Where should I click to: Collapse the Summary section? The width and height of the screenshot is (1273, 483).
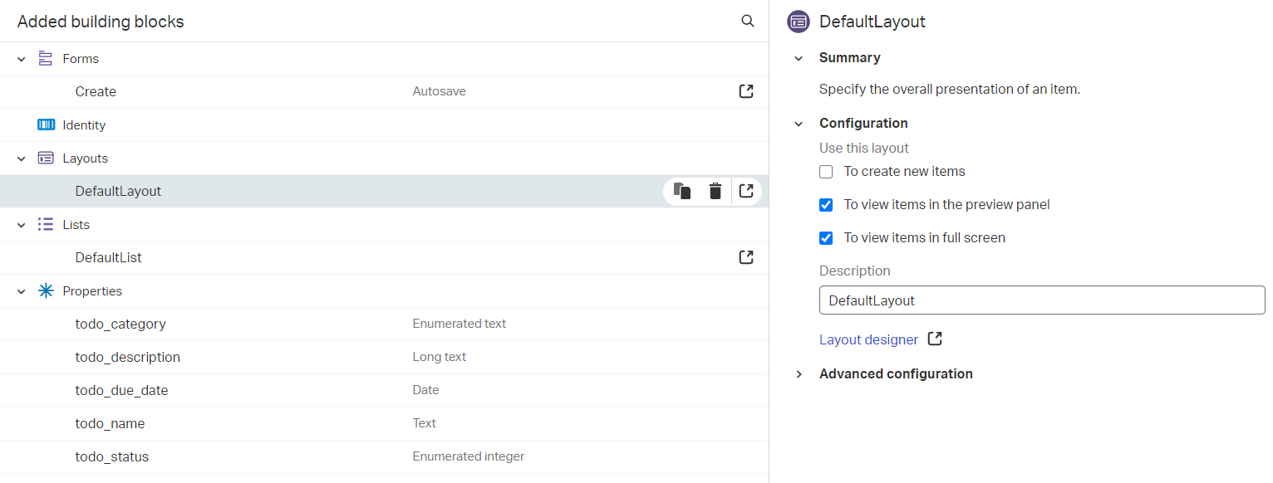click(x=799, y=58)
